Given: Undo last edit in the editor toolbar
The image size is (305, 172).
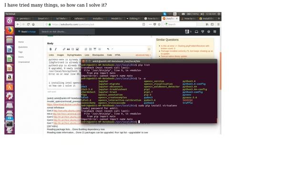Looking at the screenshot, I should coord(108,49).
